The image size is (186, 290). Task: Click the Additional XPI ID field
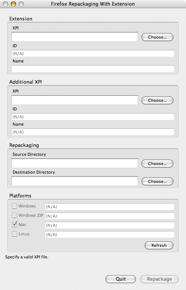click(93, 117)
